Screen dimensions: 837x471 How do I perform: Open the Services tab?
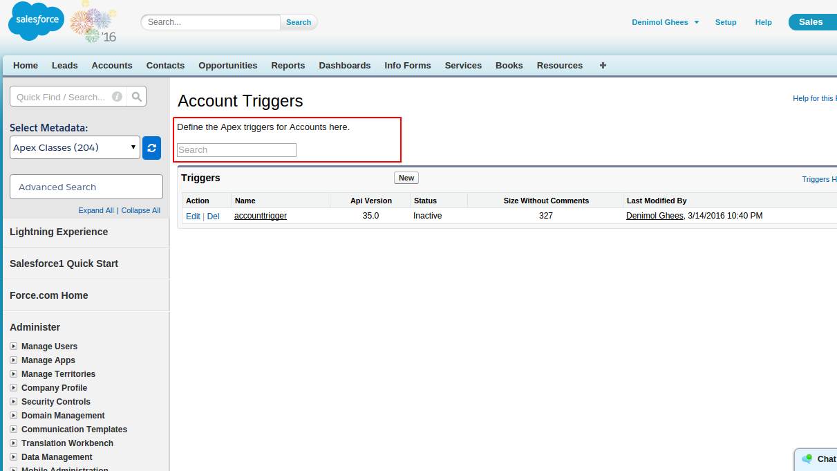click(x=463, y=66)
